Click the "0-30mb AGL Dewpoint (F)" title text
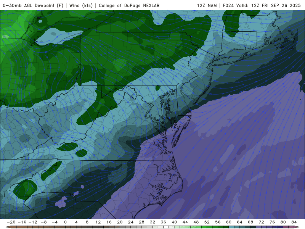The image size is (305, 229). coord(33,5)
